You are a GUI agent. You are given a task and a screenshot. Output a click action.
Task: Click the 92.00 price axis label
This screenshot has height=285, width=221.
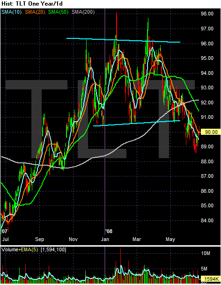(207, 102)
